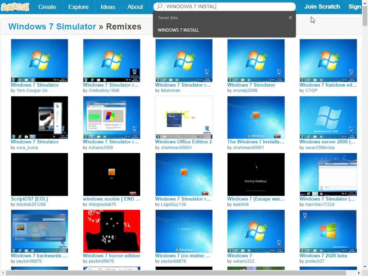The height and width of the screenshot is (276, 368).
Task: Open windows noobie project thumbnail
Action: pyautogui.click(x=112, y=174)
